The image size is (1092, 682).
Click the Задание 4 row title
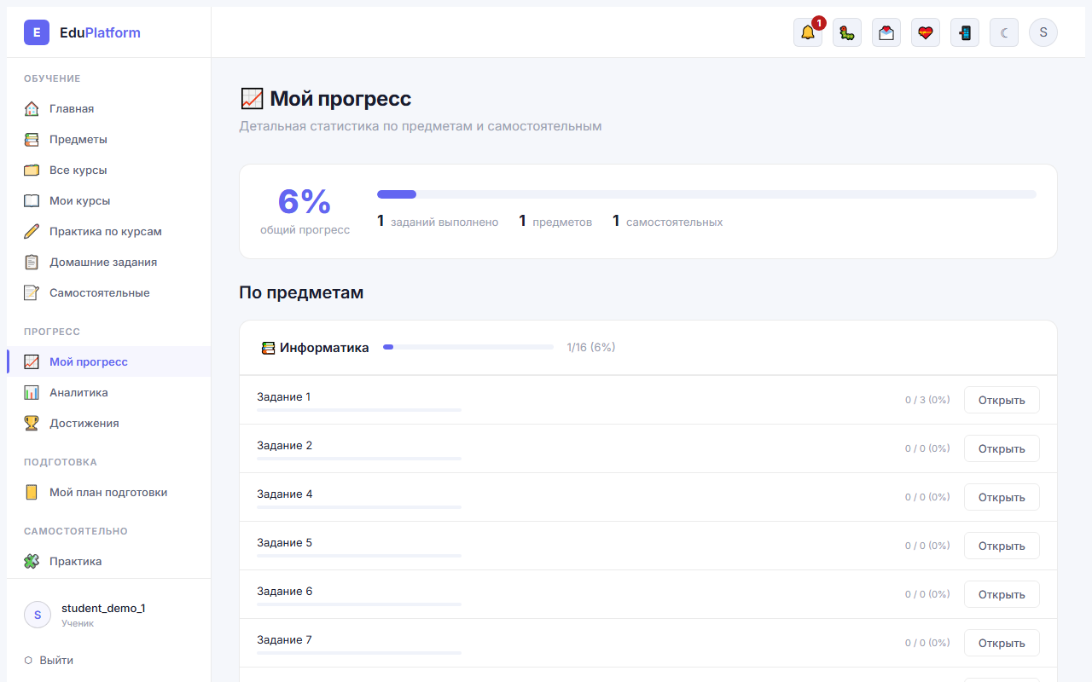pyautogui.click(x=285, y=494)
